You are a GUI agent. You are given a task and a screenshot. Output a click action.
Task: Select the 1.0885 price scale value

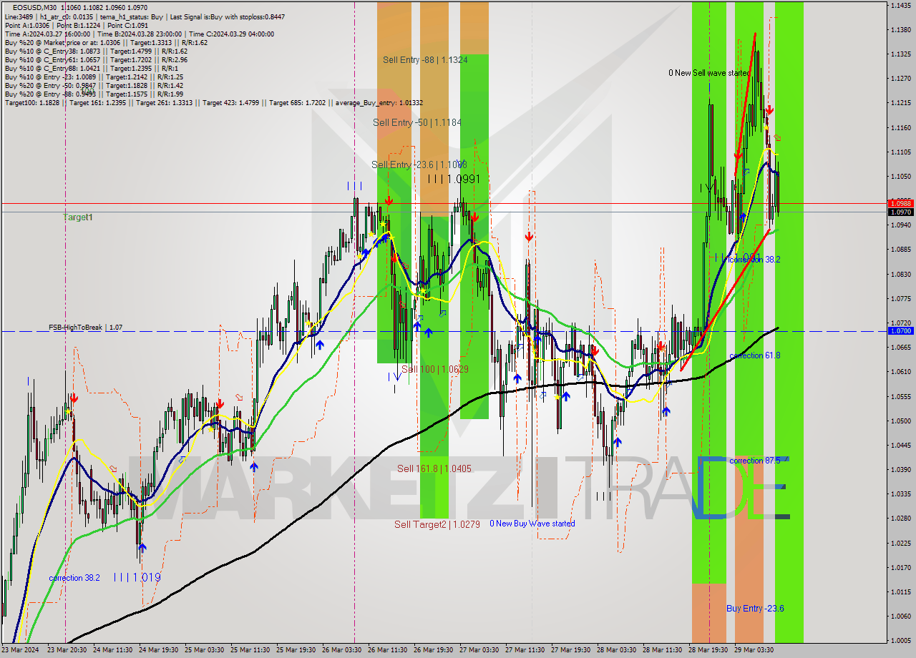(x=900, y=250)
